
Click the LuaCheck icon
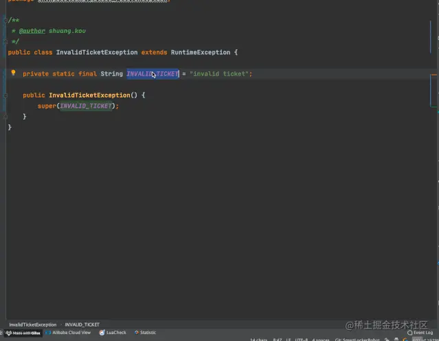pos(102,333)
